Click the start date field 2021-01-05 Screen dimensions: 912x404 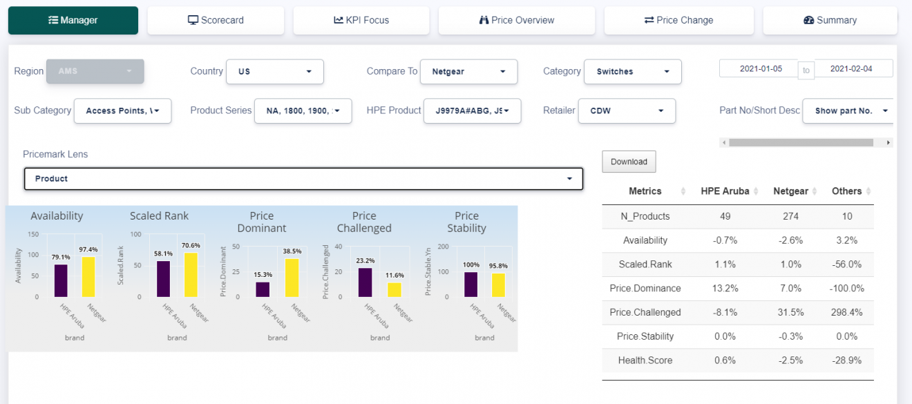pos(760,69)
